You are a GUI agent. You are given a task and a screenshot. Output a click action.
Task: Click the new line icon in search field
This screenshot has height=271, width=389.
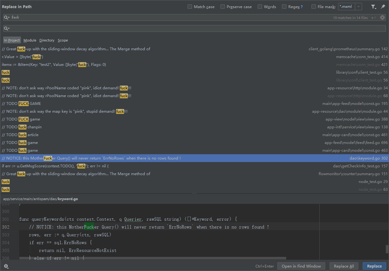(x=374, y=18)
